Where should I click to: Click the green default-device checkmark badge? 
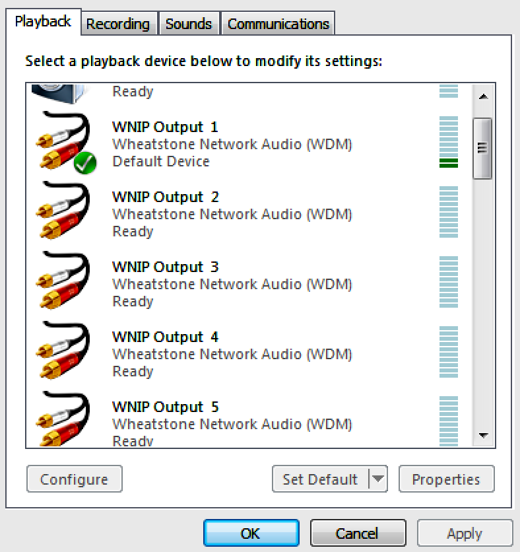pyautogui.click(x=86, y=163)
